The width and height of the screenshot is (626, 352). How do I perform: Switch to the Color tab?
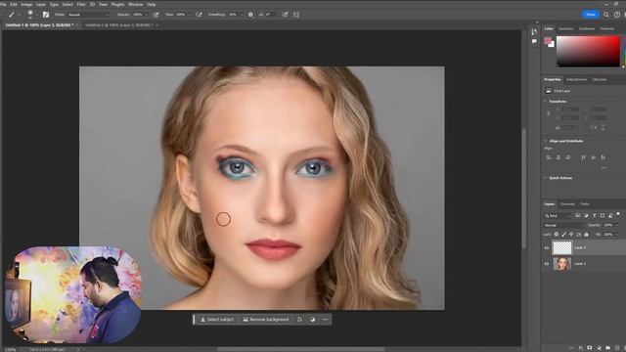[549, 28]
